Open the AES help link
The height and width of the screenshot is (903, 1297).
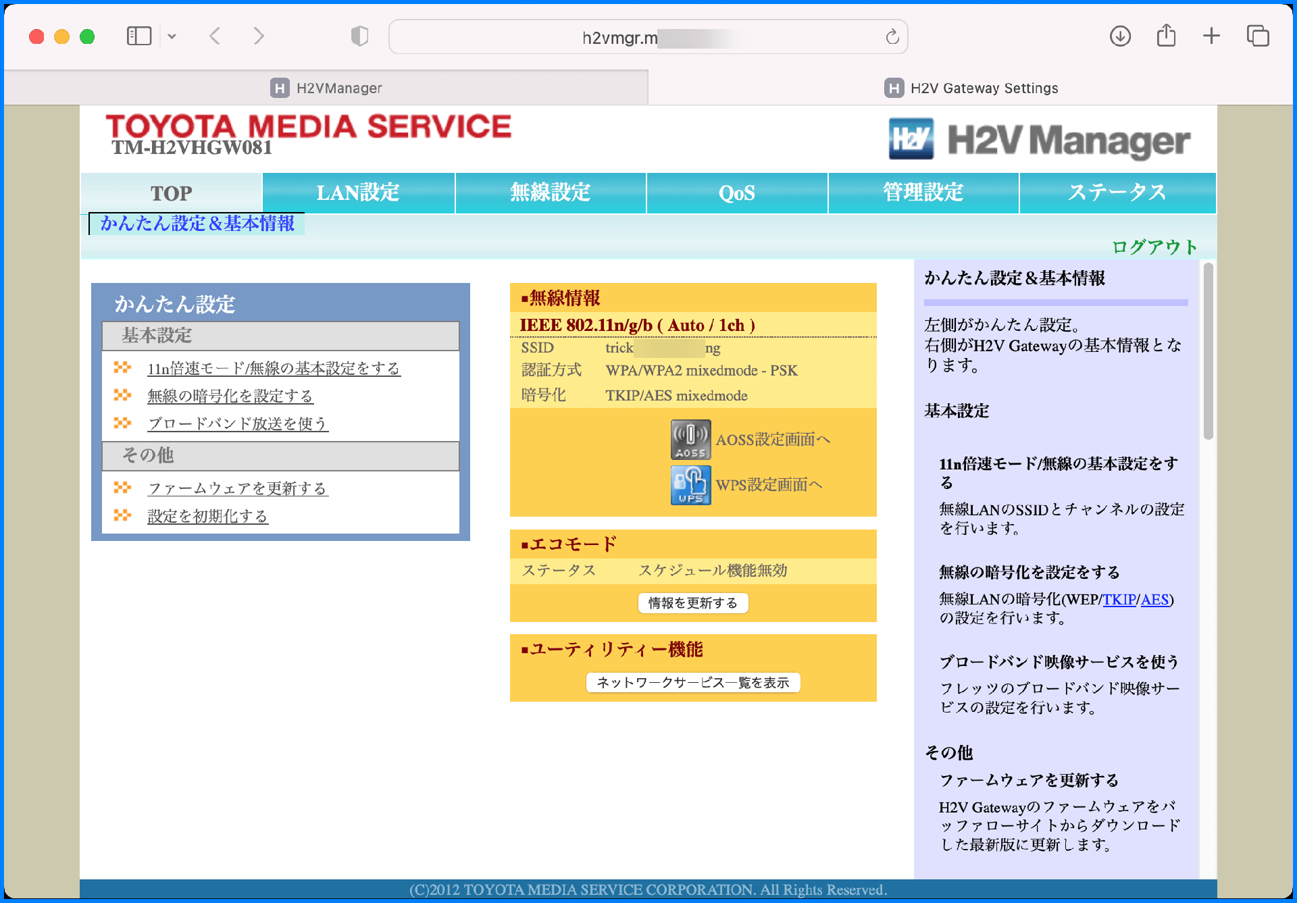(1154, 600)
